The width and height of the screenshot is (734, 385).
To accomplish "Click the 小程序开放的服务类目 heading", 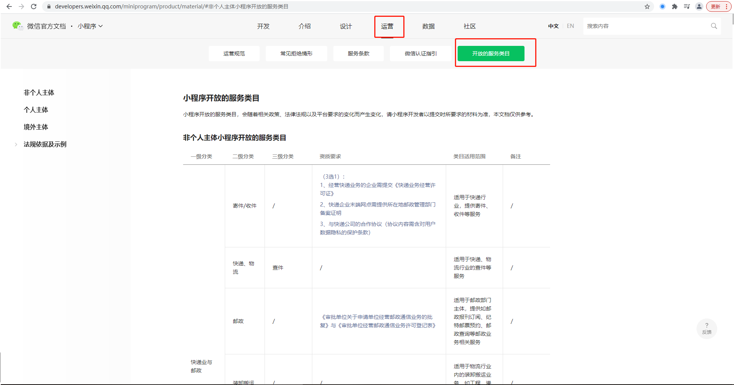I will click(x=221, y=98).
